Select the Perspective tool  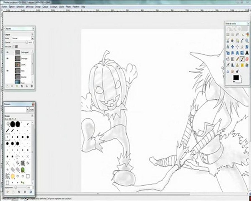pyautogui.click(x=237, y=53)
